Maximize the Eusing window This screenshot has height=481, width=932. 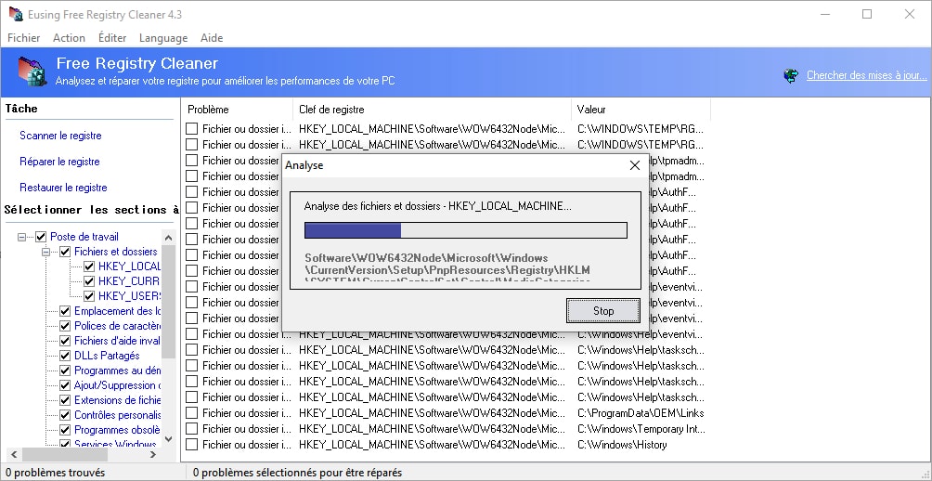pos(867,14)
